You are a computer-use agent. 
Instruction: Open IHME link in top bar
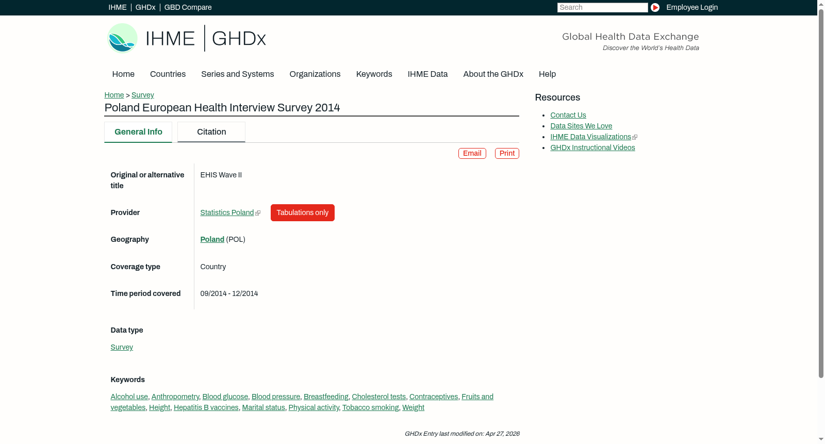click(118, 7)
